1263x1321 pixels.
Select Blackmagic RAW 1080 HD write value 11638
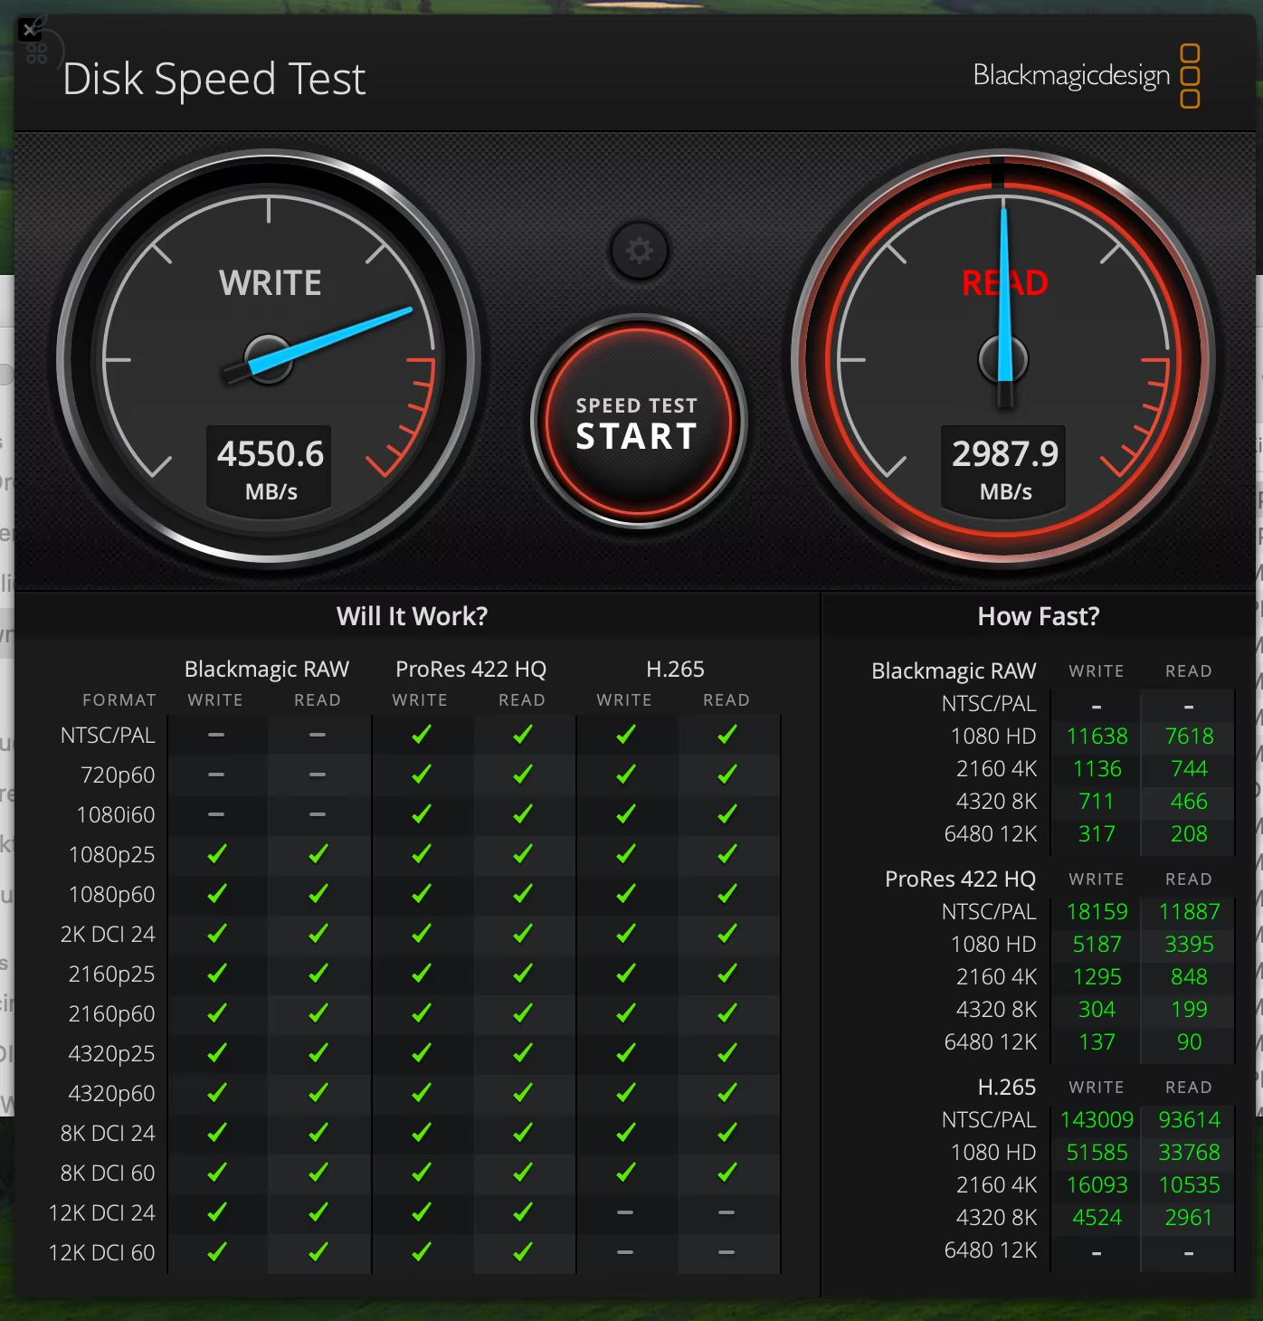click(x=1097, y=737)
